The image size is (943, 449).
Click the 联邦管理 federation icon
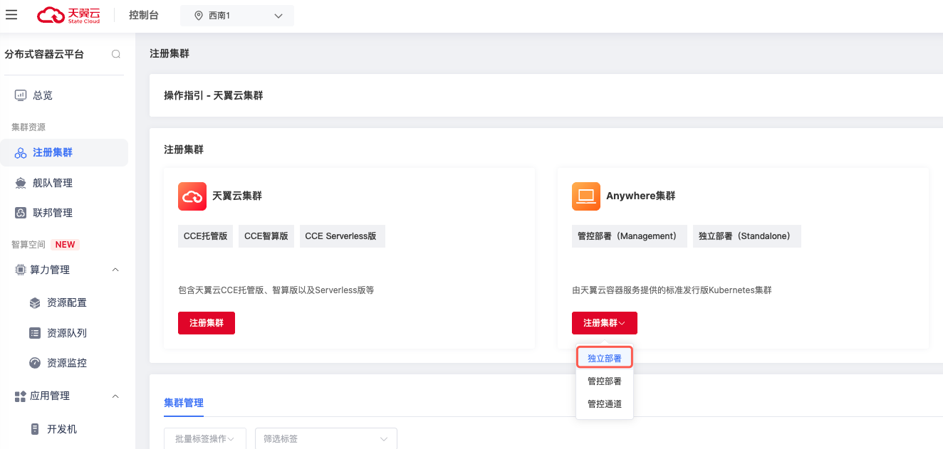click(21, 213)
